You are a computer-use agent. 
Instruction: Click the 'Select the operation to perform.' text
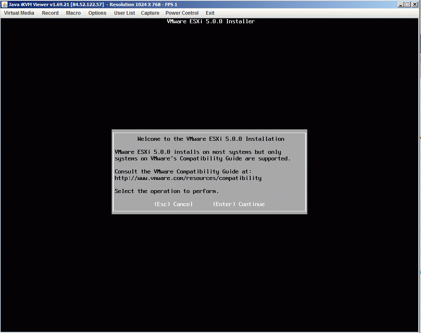(166, 191)
